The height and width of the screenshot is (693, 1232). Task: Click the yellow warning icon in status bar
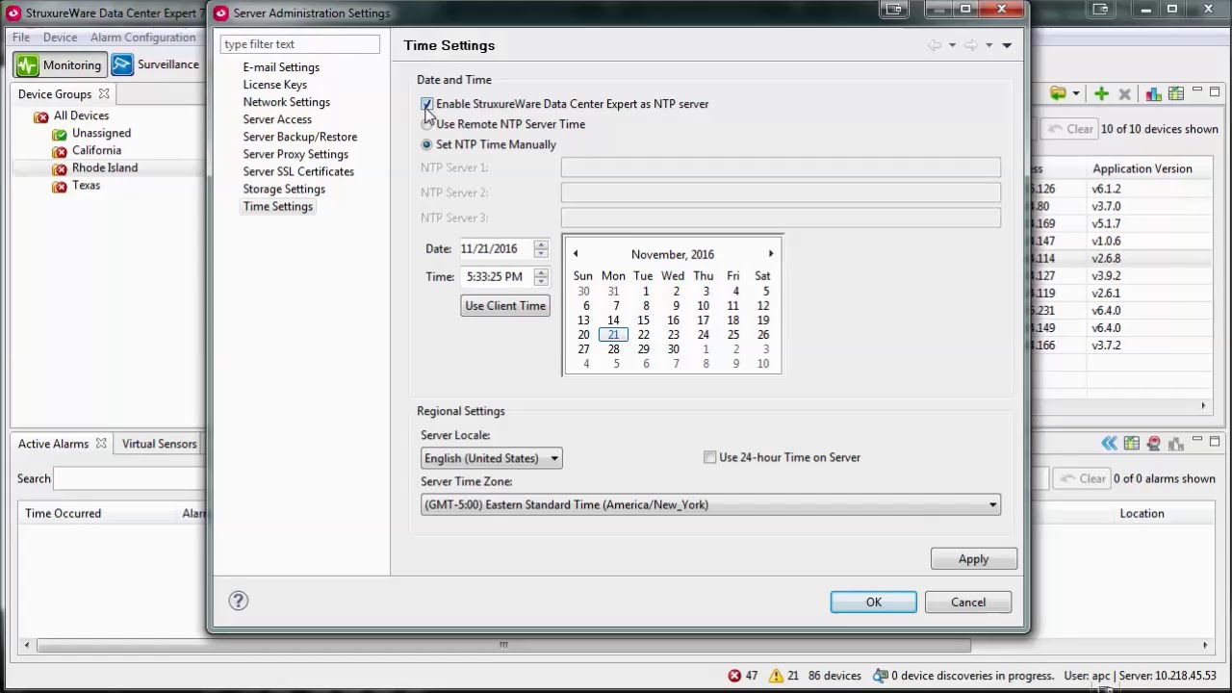point(776,676)
